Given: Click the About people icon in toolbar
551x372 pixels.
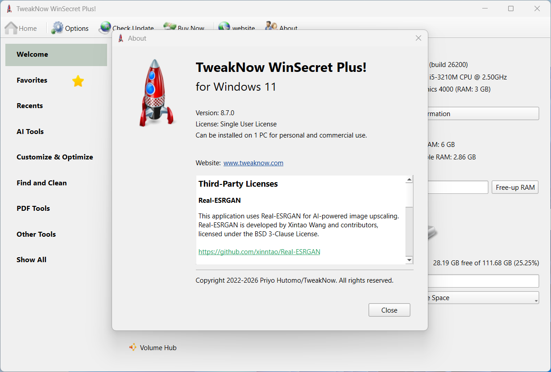Looking at the screenshot, I should (271, 26).
